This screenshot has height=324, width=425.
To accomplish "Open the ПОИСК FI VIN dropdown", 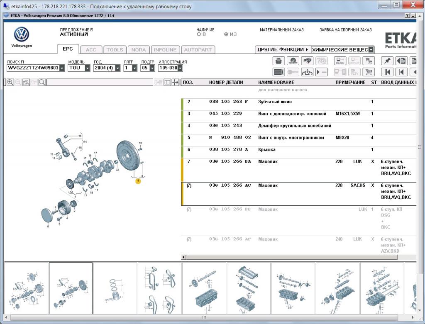I will click(62, 68).
